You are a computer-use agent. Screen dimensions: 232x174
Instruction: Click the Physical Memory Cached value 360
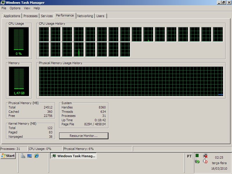tap(50, 112)
